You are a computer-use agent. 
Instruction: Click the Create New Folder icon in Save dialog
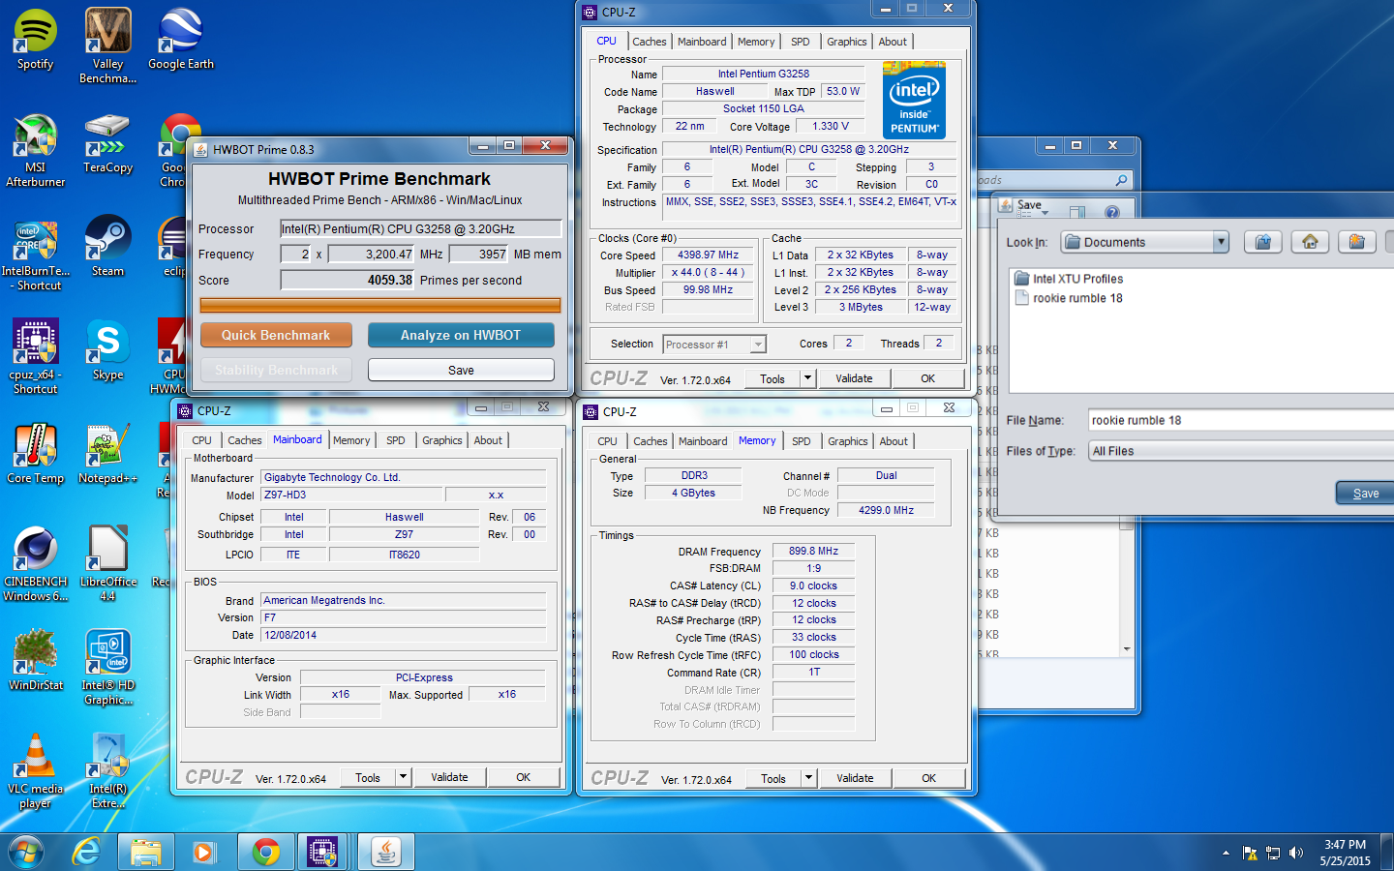[x=1356, y=242]
